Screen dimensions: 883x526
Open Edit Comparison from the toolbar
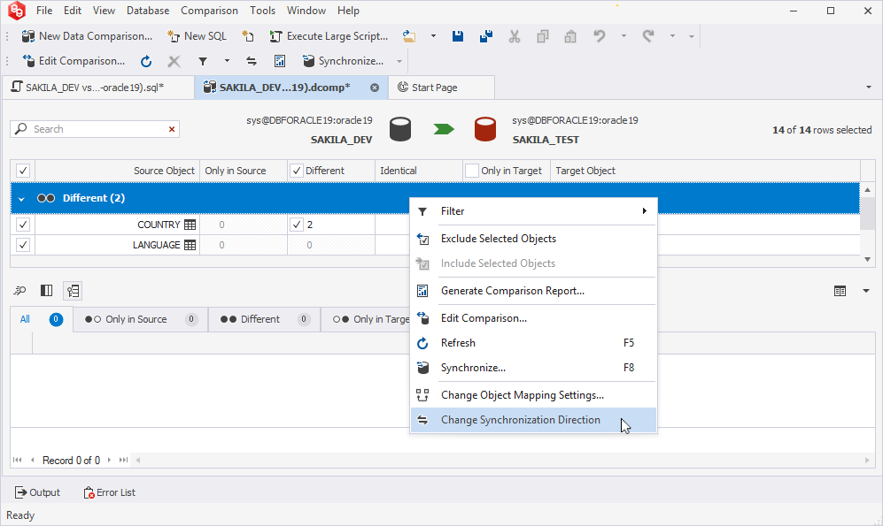[74, 61]
